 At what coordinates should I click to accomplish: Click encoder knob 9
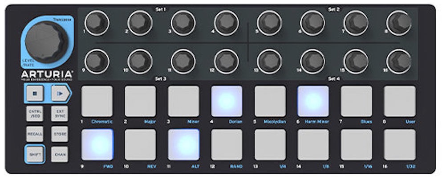click(x=97, y=61)
